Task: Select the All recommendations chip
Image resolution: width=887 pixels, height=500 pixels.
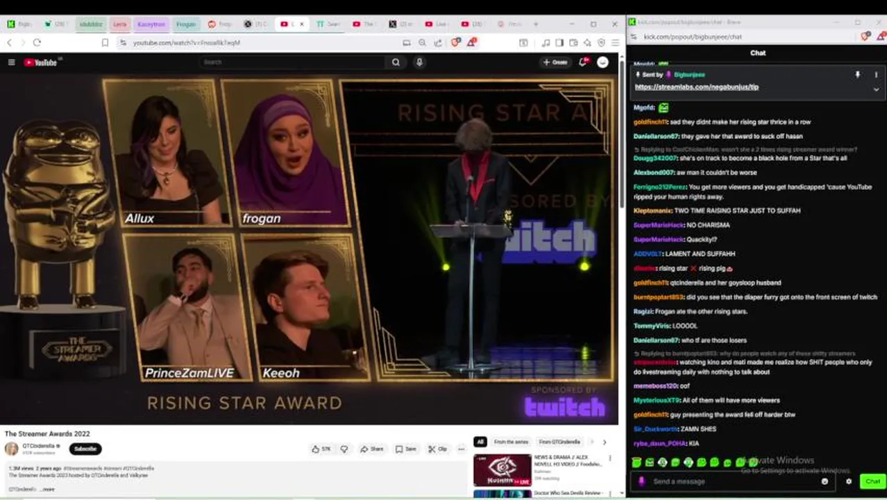Action: [480, 442]
